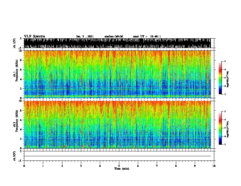Click the flat ch.3 voltage trace line

pos(117,156)
